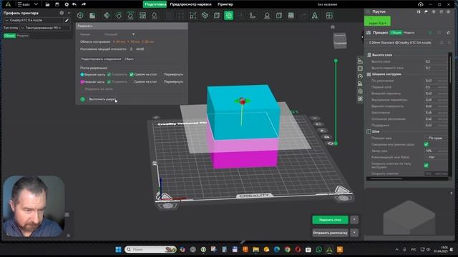Click the round icon next to Профиль принтера

click(x=62, y=13)
